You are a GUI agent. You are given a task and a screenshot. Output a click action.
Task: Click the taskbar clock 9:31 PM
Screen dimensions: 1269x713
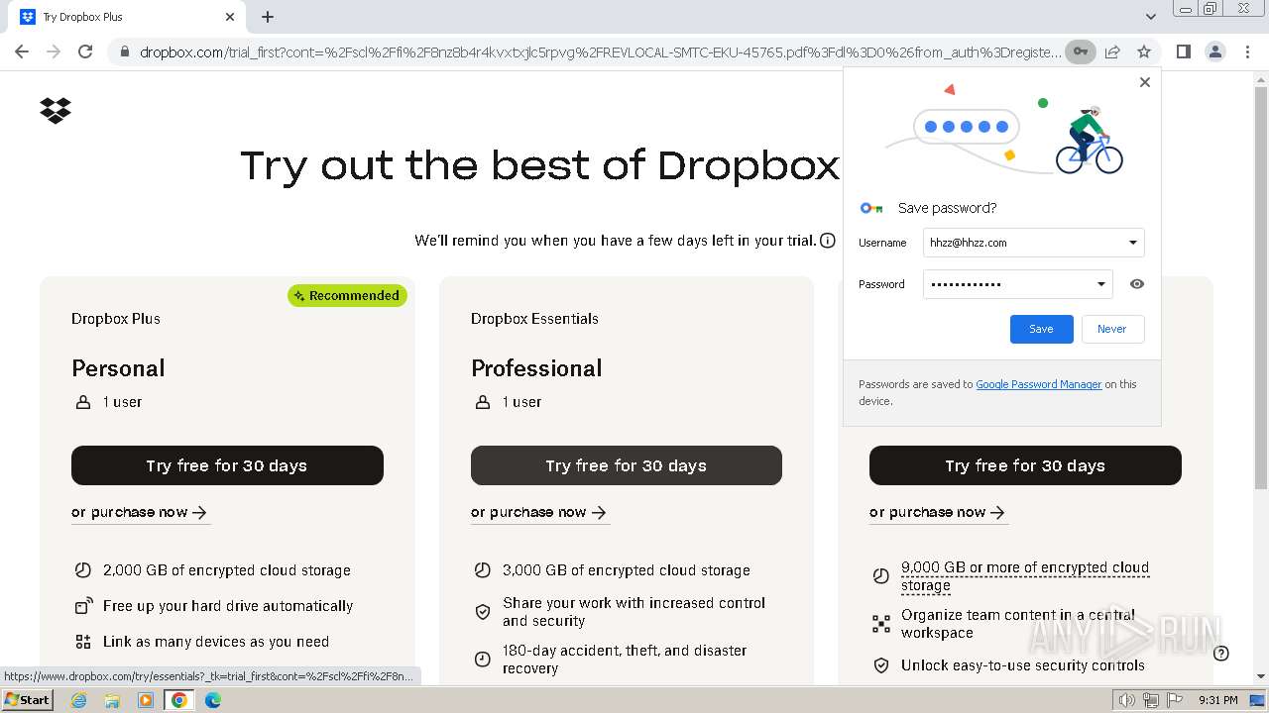[x=1217, y=700]
